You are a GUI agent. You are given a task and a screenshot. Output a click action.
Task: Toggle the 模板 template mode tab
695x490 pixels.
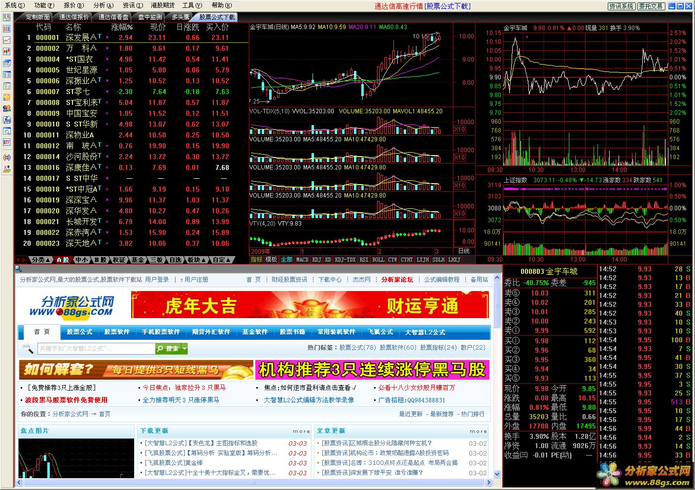tap(271, 260)
